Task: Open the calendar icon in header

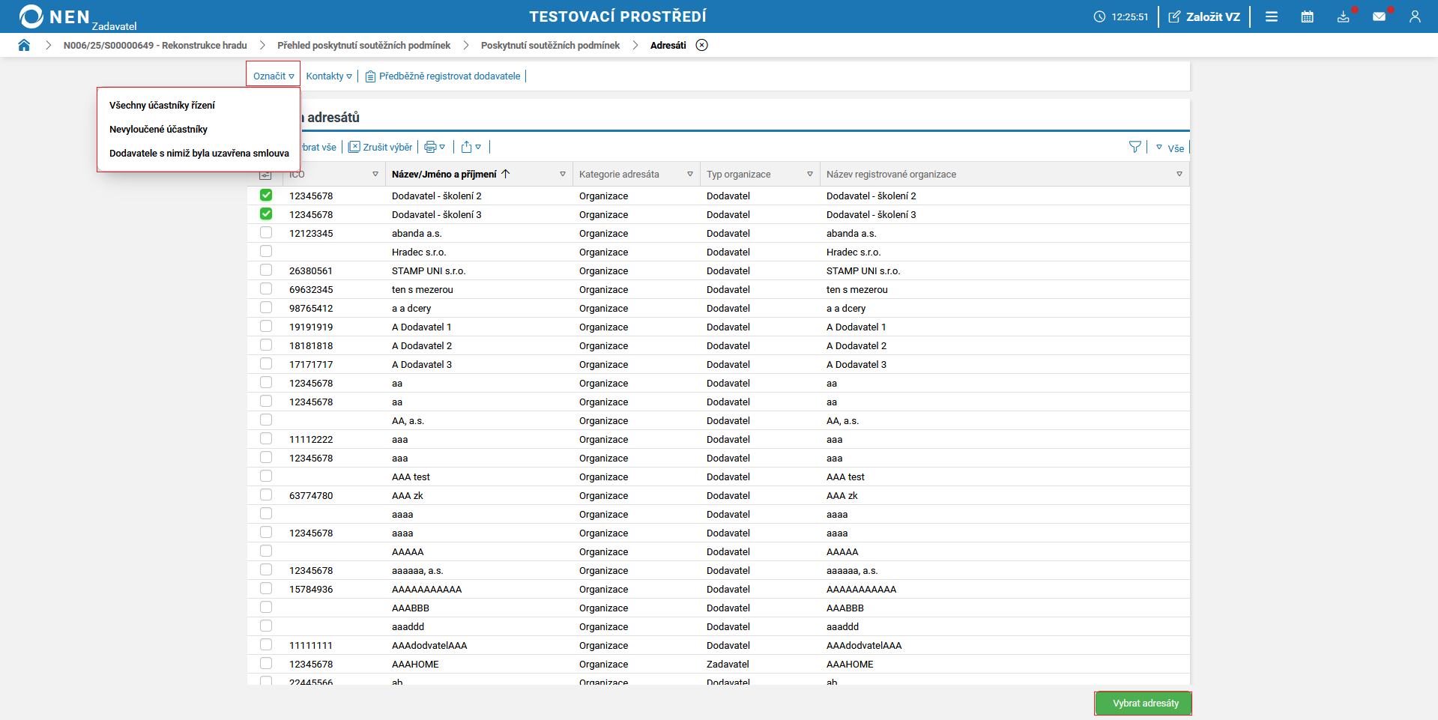Action: tap(1308, 16)
